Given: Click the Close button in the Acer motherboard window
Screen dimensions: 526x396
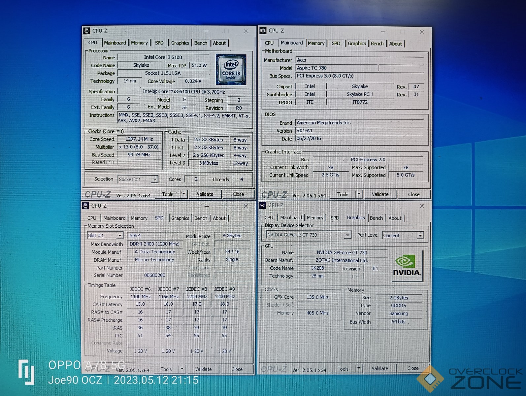Looking at the screenshot, I should (x=413, y=194).
